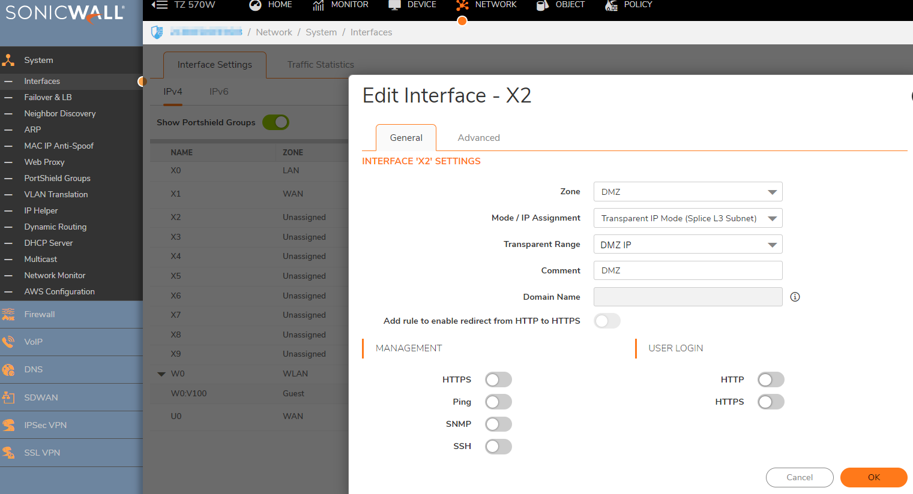Image resolution: width=913 pixels, height=494 pixels.
Task: Click the hamburger menu collapse icon
Action: click(x=160, y=5)
